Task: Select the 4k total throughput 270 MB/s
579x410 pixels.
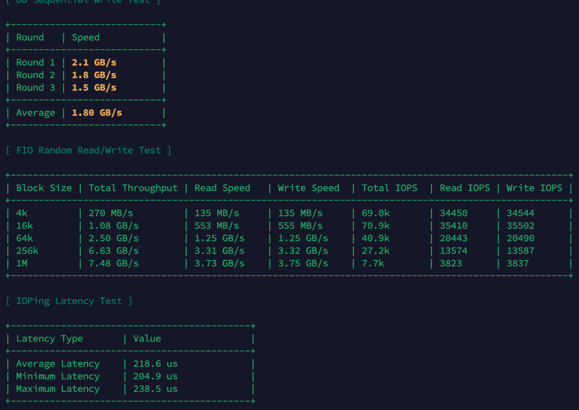Action: (x=111, y=213)
